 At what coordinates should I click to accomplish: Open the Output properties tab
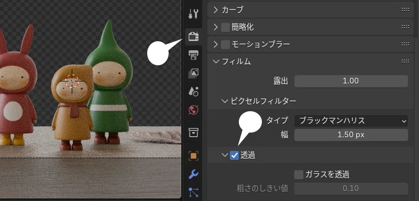click(193, 55)
